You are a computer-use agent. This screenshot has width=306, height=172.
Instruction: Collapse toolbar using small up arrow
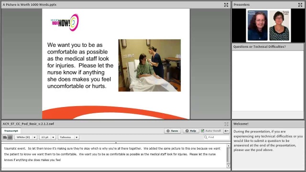point(116,142)
